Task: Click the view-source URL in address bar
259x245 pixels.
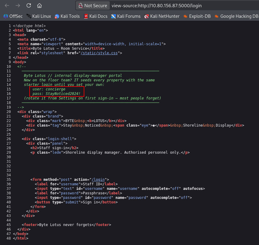Action: point(157,6)
